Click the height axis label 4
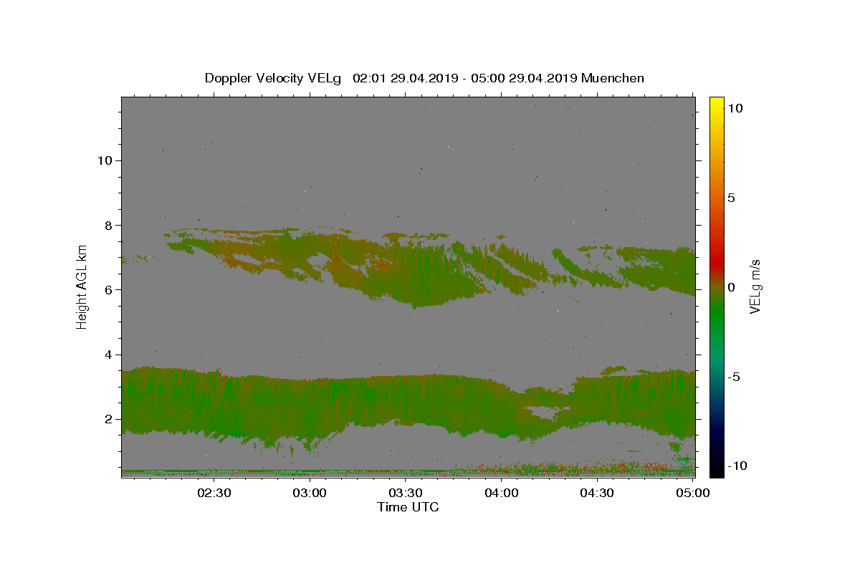This screenshot has width=860, height=573. [x=109, y=355]
